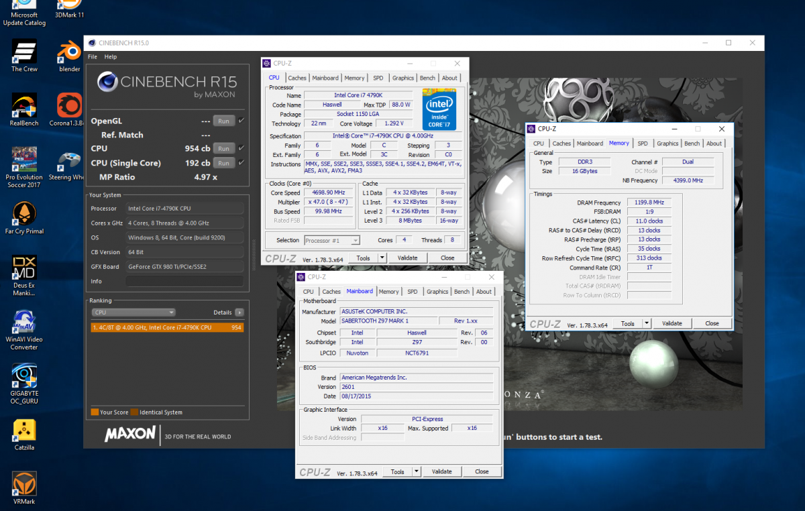The height and width of the screenshot is (511, 805).
Task: Open the Cinebench File menu
Action: tap(93, 57)
